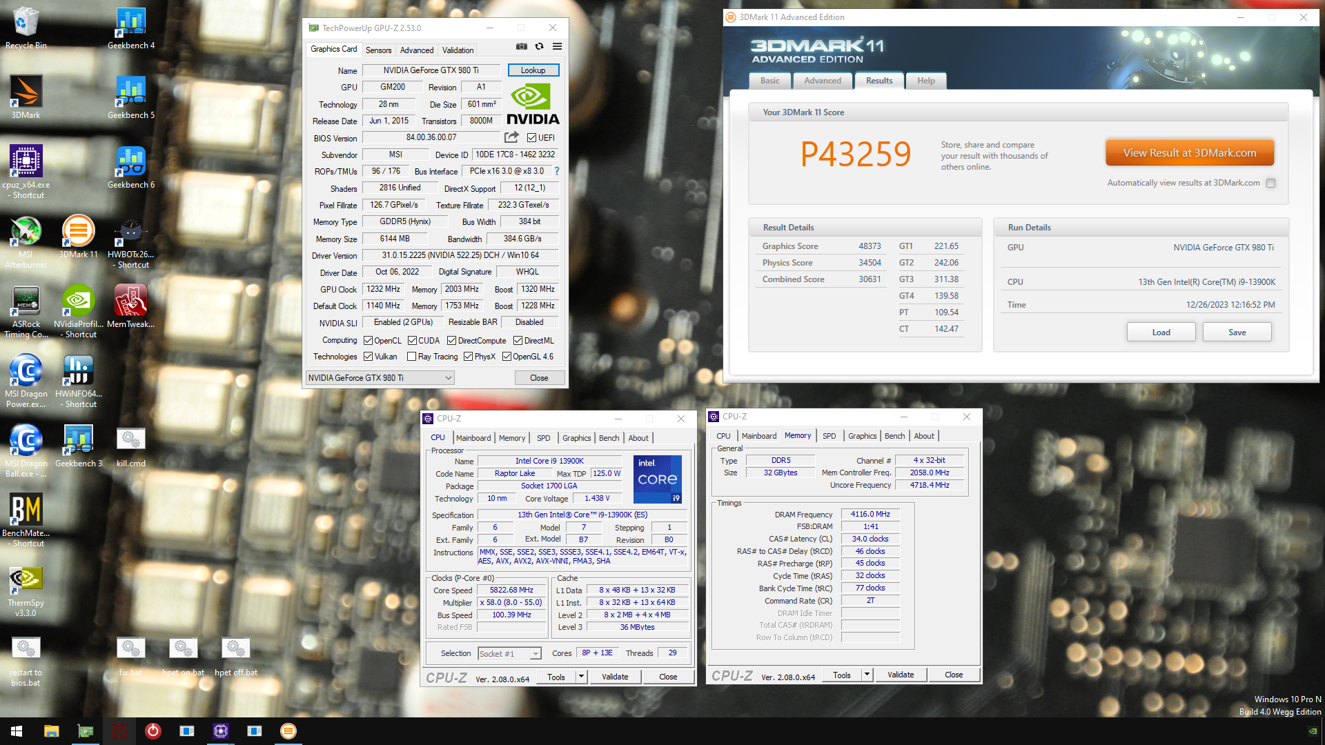Click the Tools button in right CPU-Z

pyautogui.click(x=842, y=675)
